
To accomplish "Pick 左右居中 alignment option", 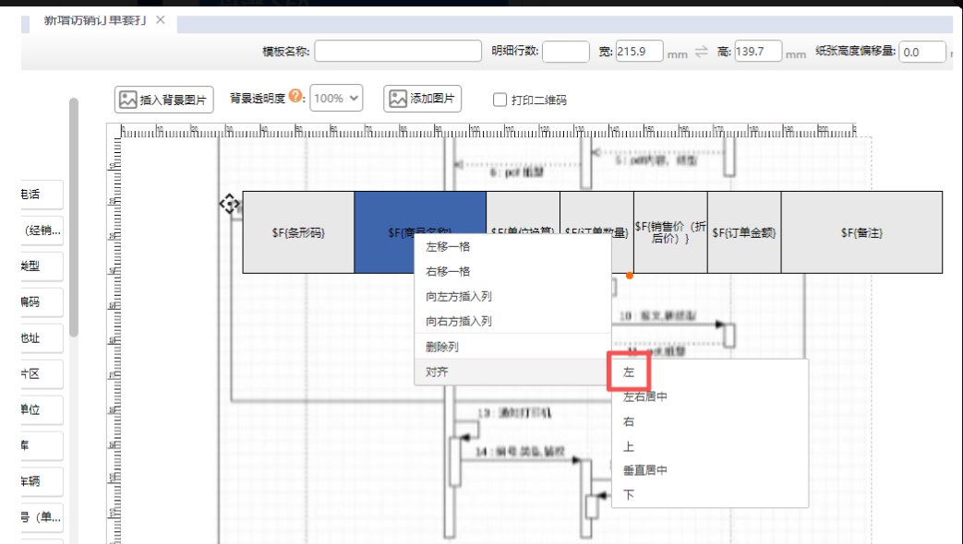I will pyautogui.click(x=645, y=396).
